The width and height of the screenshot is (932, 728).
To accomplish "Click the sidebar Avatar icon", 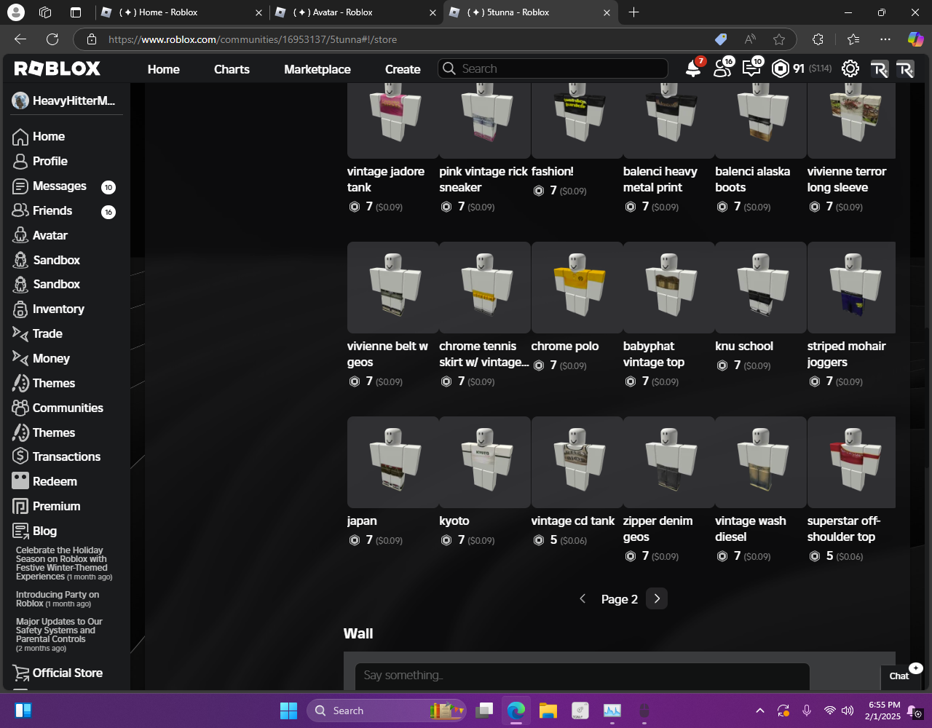I will coord(20,236).
